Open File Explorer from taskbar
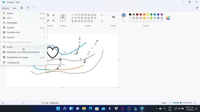This screenshot has width=200, height=112. coord(84,109)
